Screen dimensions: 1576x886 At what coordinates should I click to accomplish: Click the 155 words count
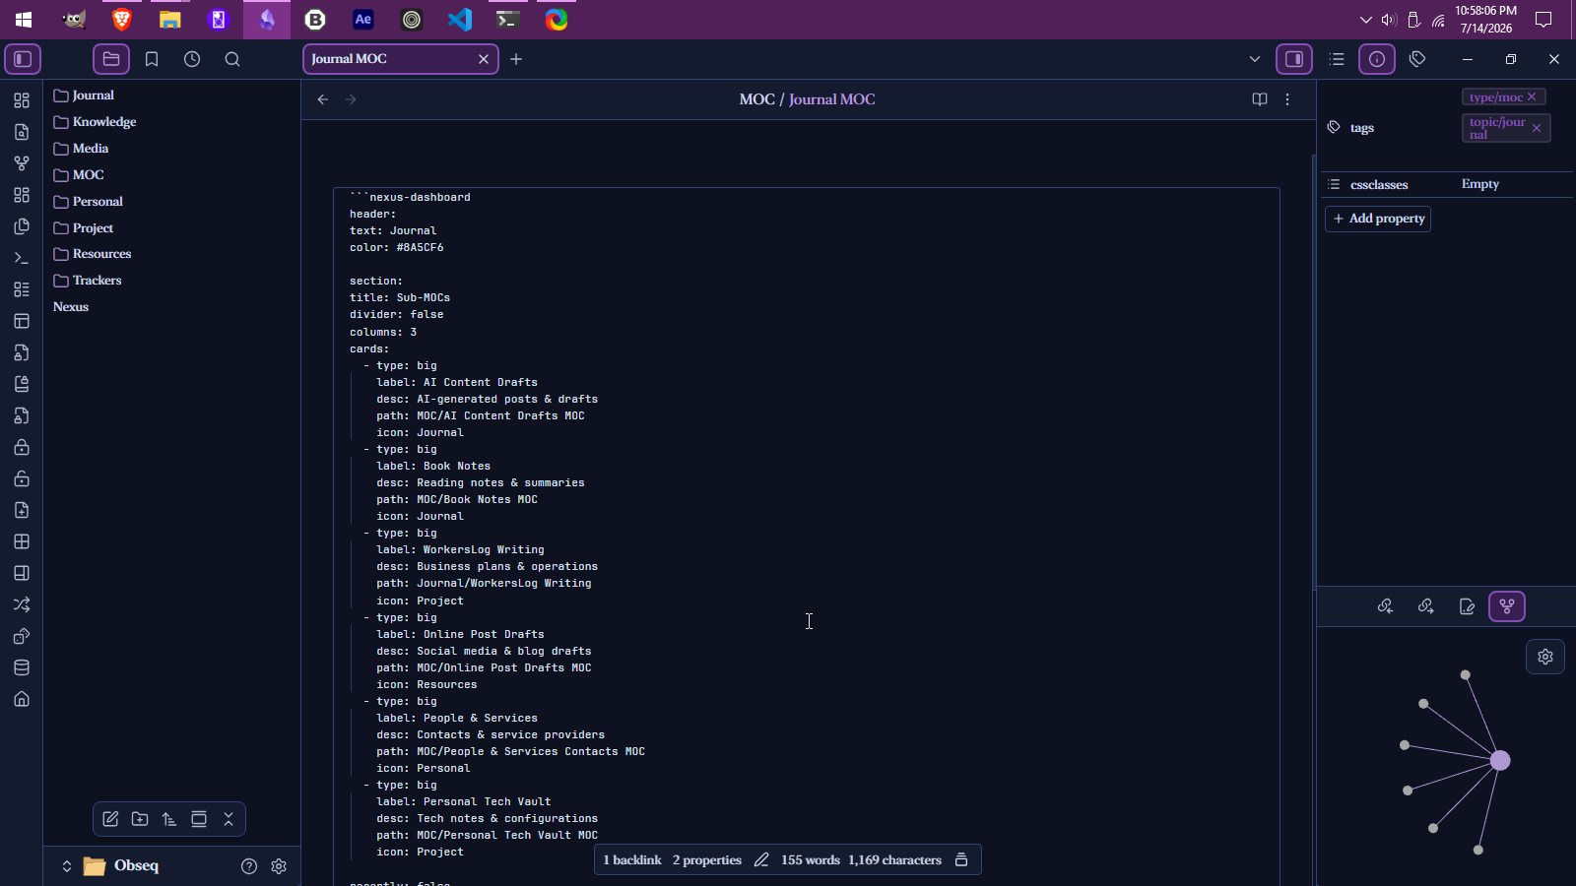point(811,860)
